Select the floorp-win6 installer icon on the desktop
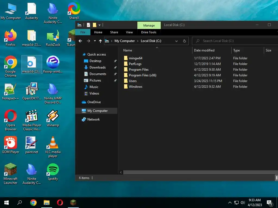 click(x=53, y=64)
